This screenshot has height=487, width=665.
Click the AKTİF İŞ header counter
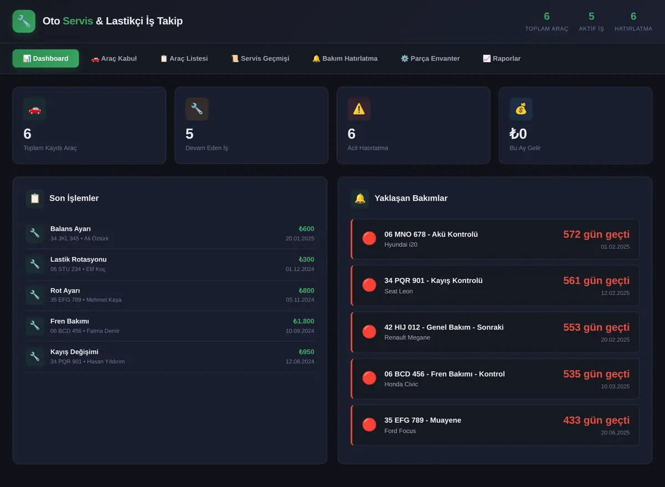591,22
